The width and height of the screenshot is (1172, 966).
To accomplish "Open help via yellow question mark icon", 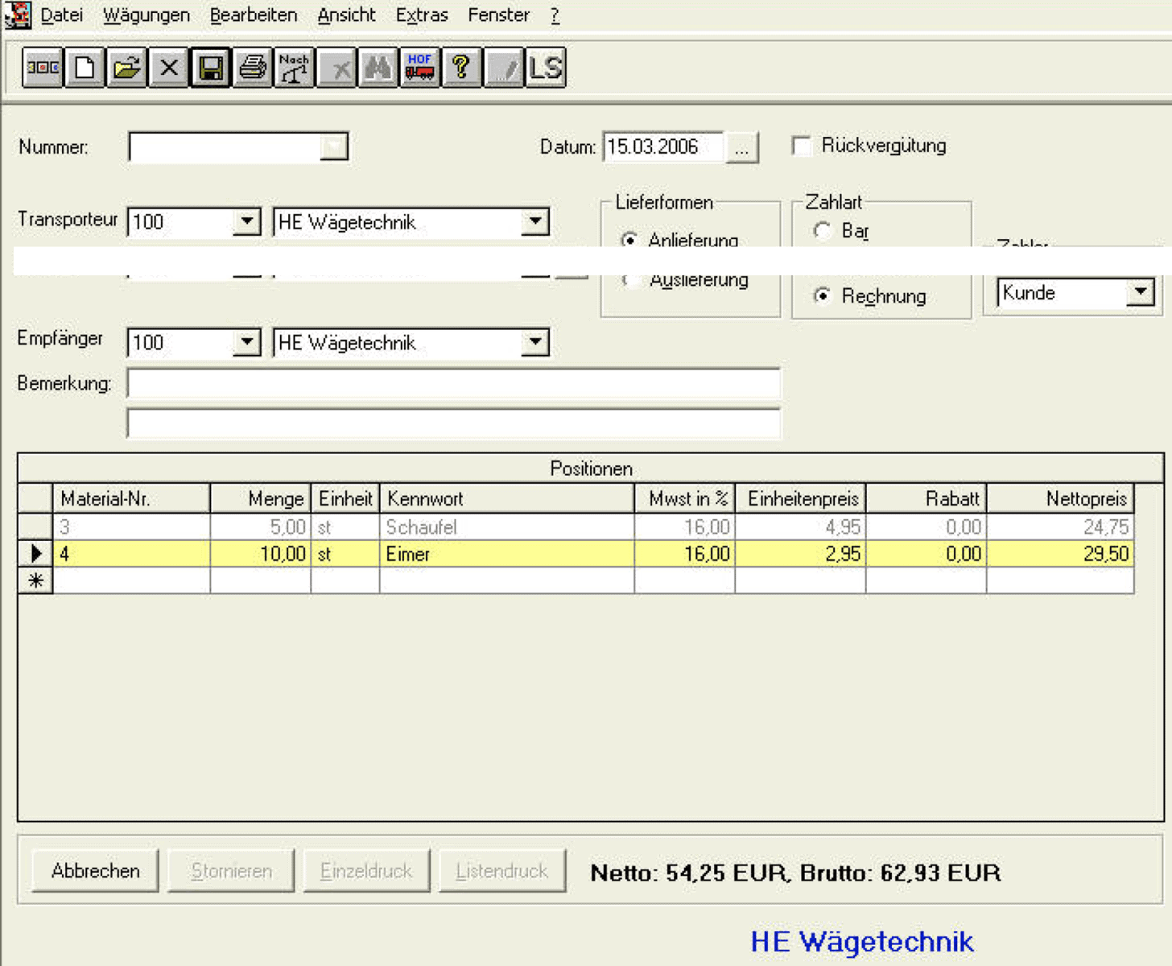I will pos(462,68).
